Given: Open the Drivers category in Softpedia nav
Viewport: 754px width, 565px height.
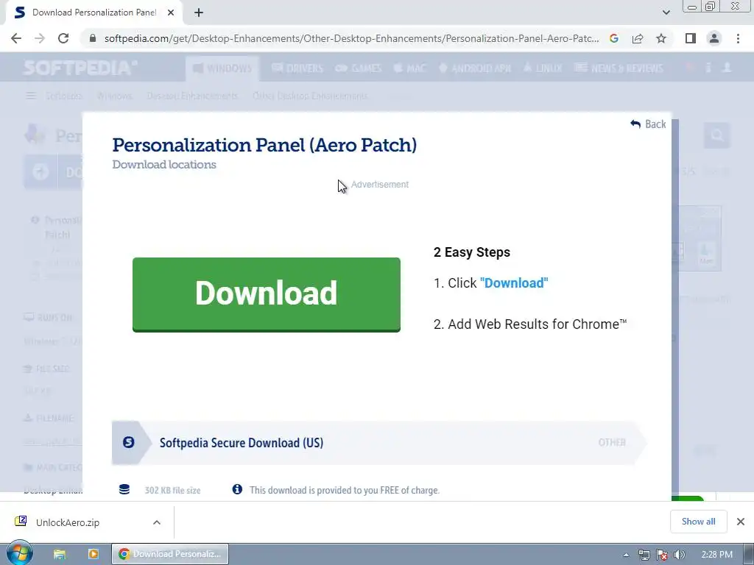Looking at the screenshot, I should (297, 68).
